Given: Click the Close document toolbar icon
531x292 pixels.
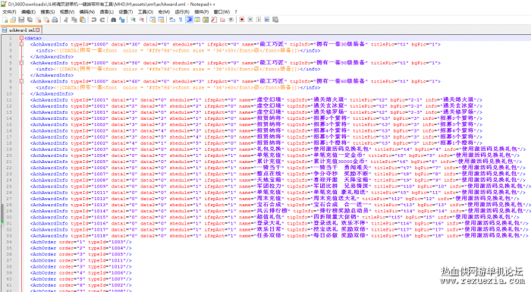Looking at the screenshot, I should click(38, 20).
